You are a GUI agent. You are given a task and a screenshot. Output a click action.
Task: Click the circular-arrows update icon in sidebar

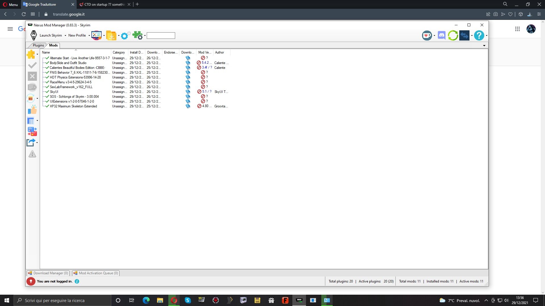click(31, 98)
